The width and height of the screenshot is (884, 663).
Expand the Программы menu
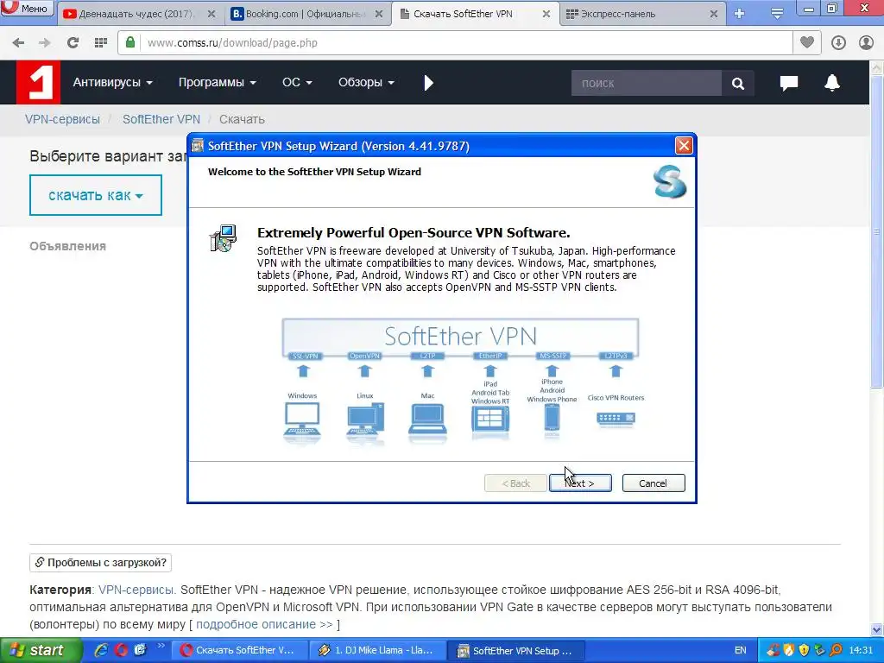(217, 82)
